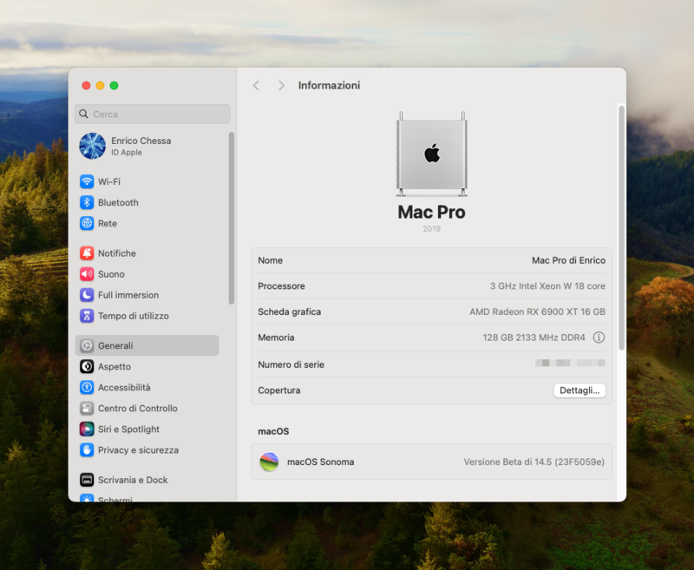Click the memory info circle icon
Viewport: 694px width, 570px height.
point(599,337)
